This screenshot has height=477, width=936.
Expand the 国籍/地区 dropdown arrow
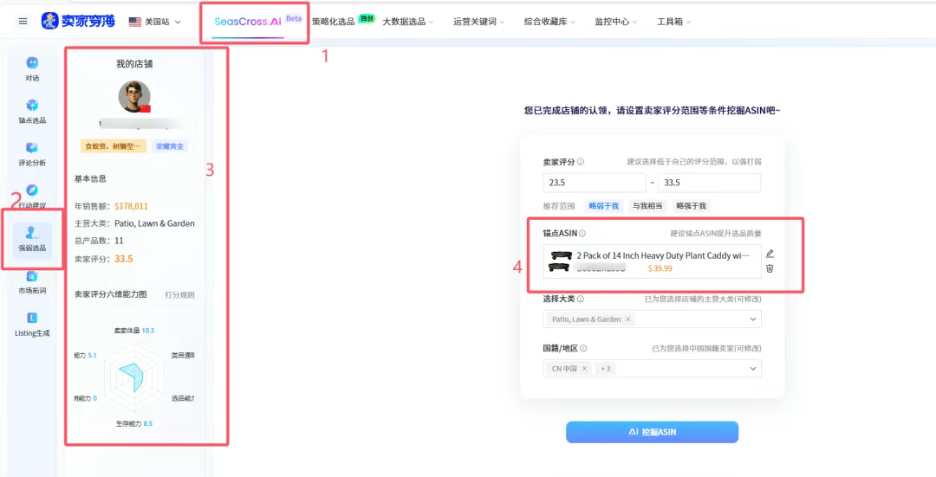tap(753, 369)
